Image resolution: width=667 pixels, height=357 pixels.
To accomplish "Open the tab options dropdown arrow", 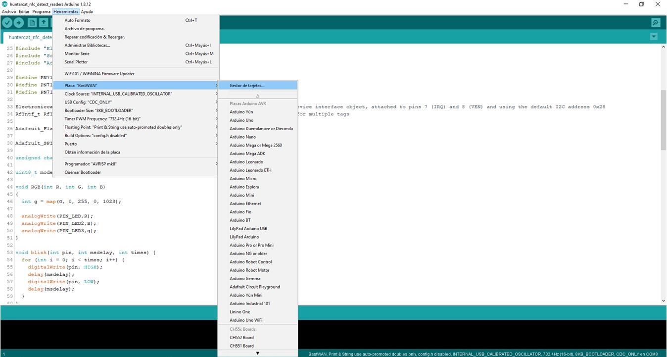I will tap(654, 37).
